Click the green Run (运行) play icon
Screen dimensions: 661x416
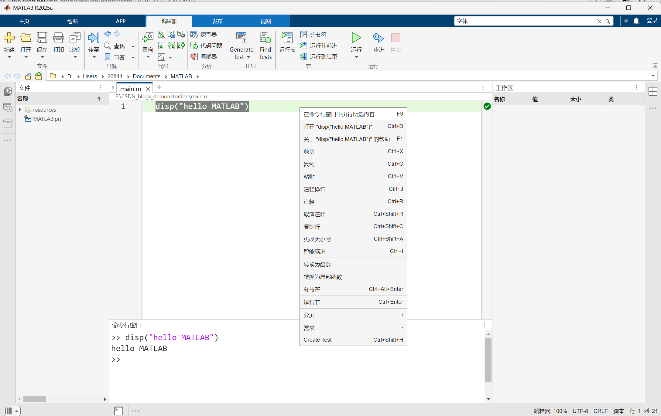coord(356,38)
